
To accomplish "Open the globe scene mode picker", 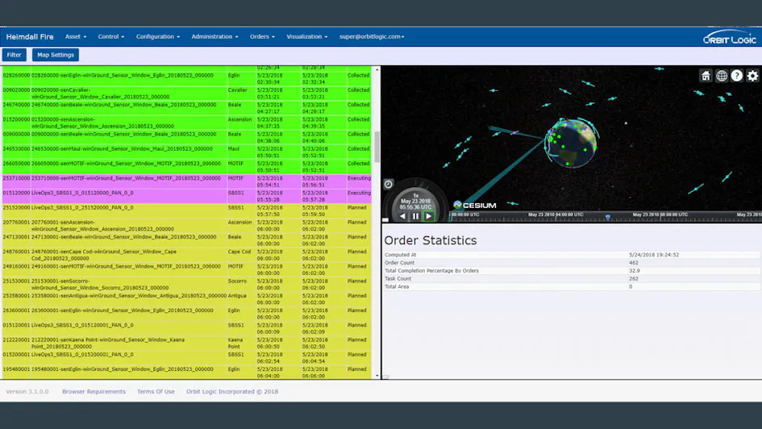I will pos(722,75).
